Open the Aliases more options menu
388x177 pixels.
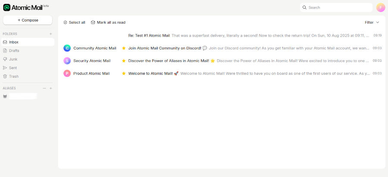(x=44, y=88)
